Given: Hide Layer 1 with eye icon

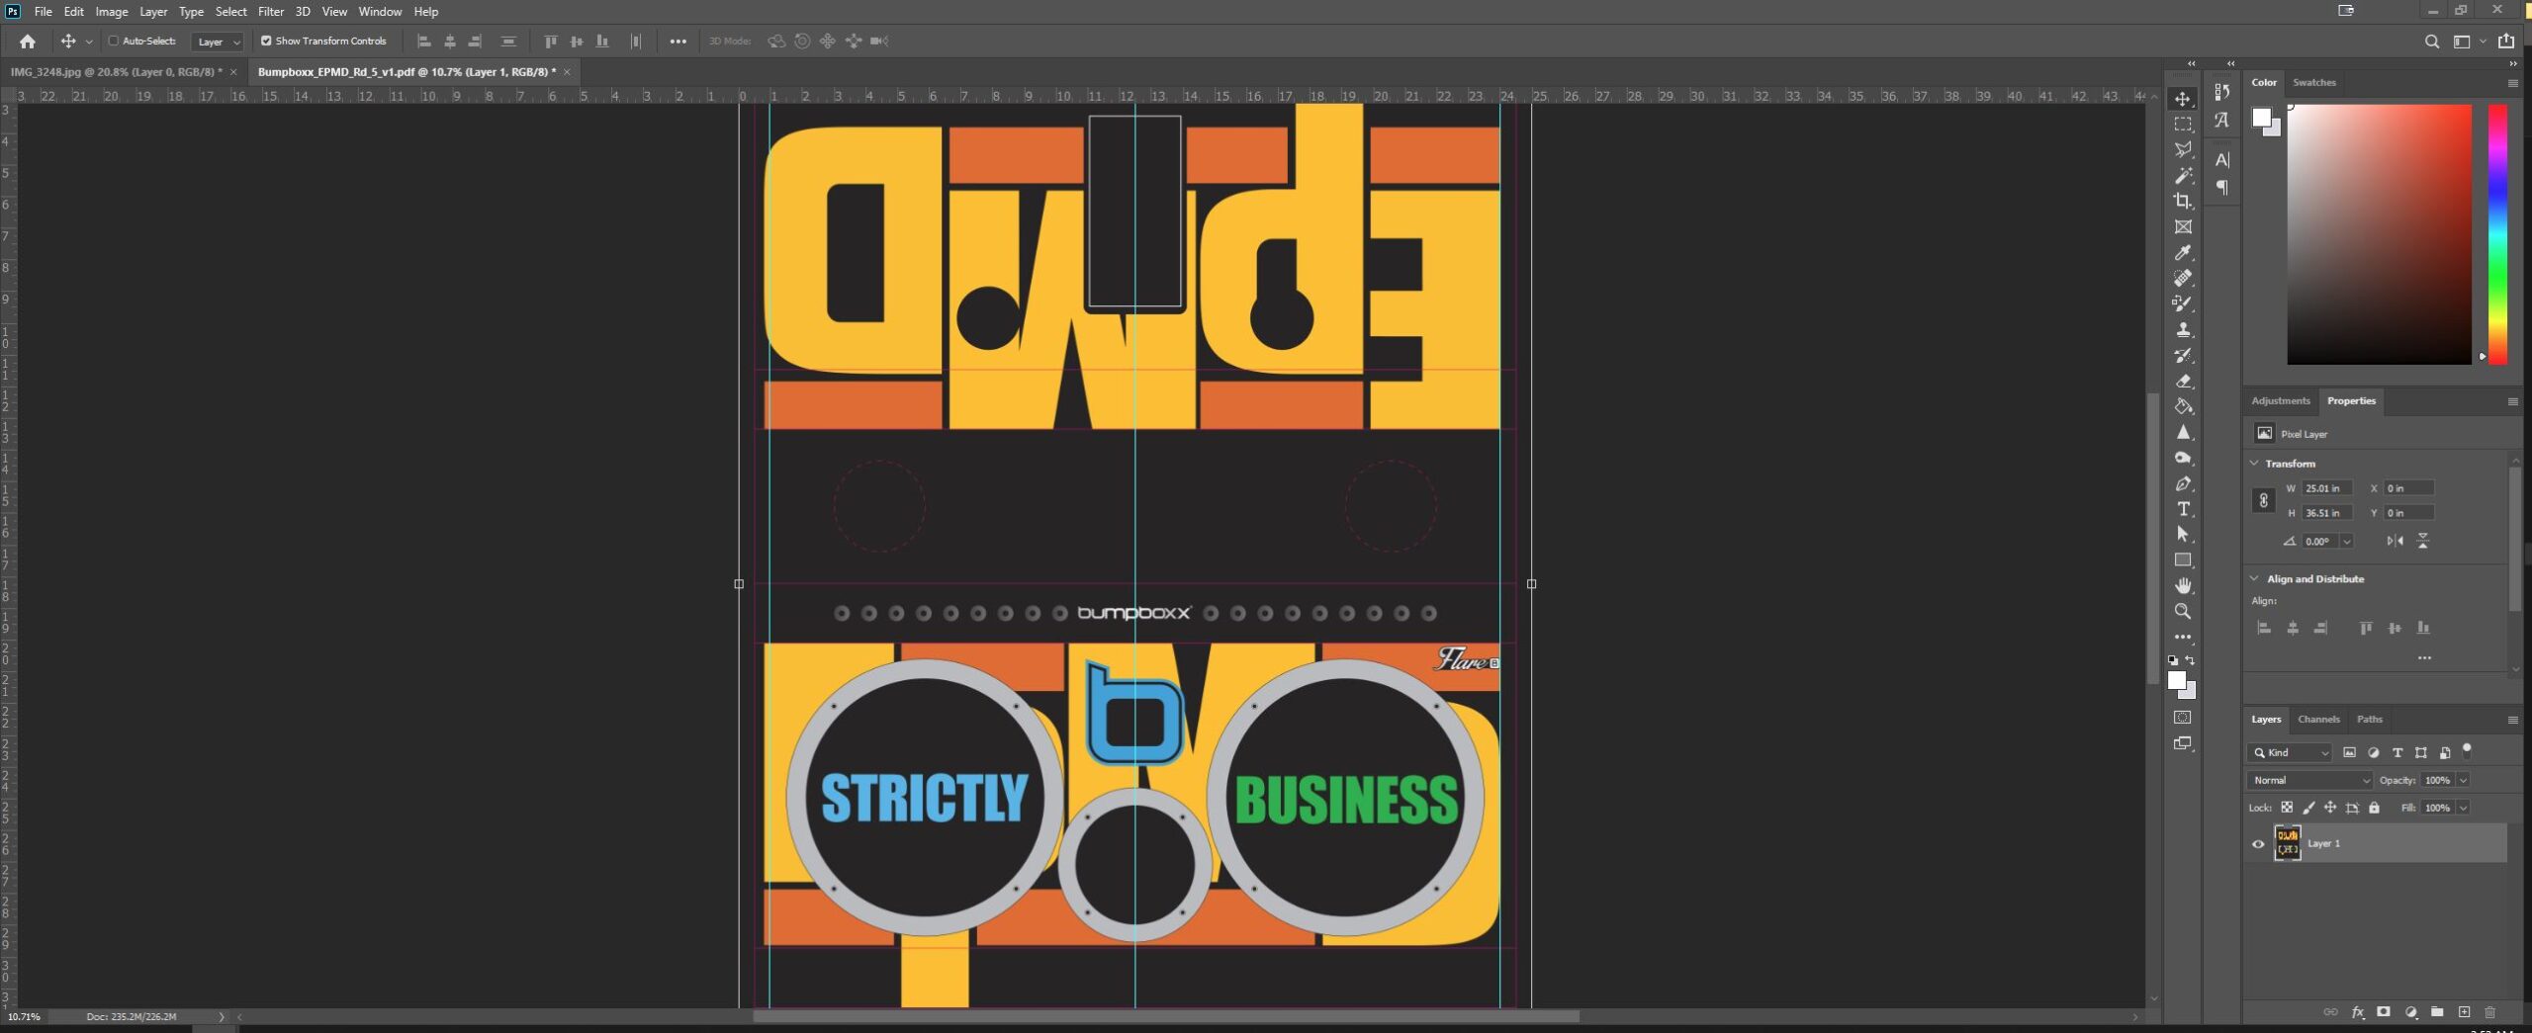Looking at the screenshot, I should [2258, 844].
